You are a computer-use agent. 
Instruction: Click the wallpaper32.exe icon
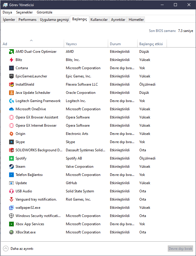coord(11,208)
